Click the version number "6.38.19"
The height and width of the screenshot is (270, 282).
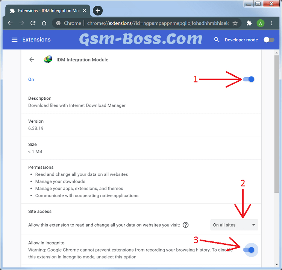click(x=36, y=128)
